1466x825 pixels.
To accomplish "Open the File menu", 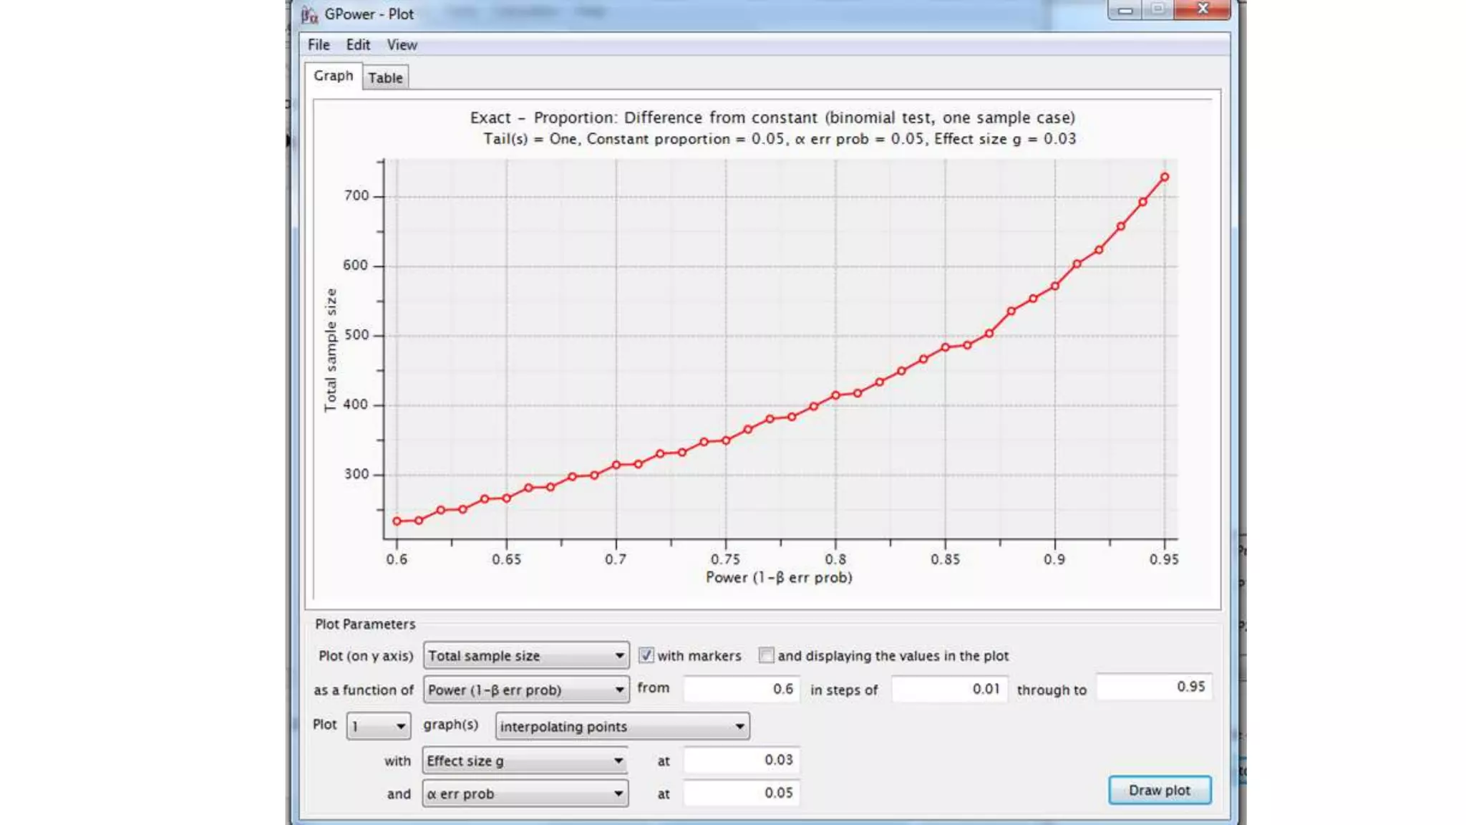I will point(319,44).
